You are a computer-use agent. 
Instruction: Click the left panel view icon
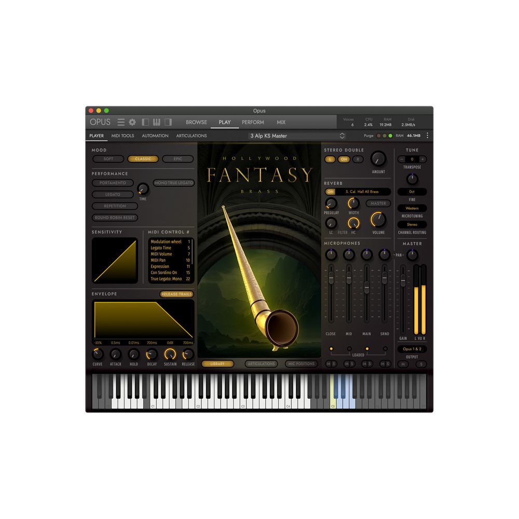point(146,122)
